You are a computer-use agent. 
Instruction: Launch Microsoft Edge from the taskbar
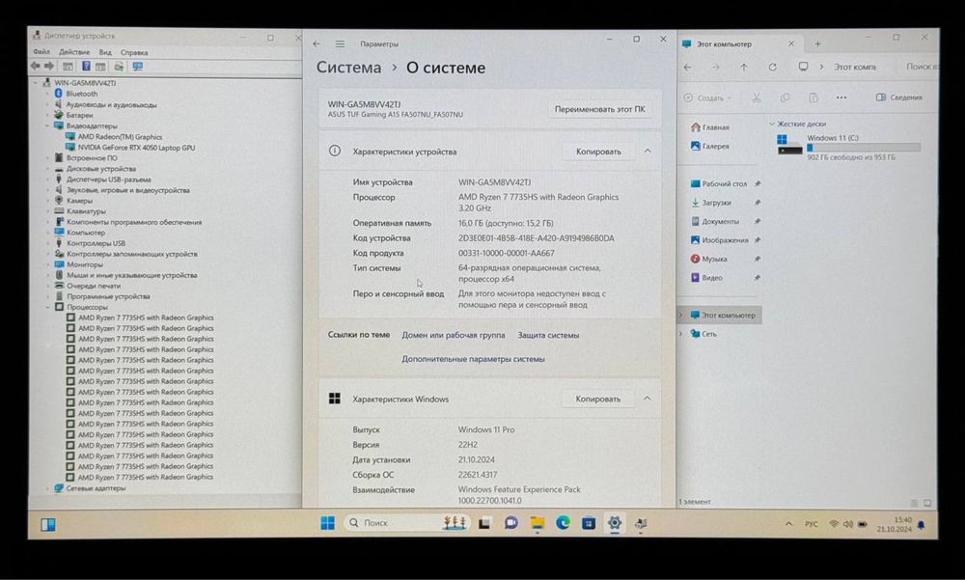pyautogui.click(x=564, y=523)
